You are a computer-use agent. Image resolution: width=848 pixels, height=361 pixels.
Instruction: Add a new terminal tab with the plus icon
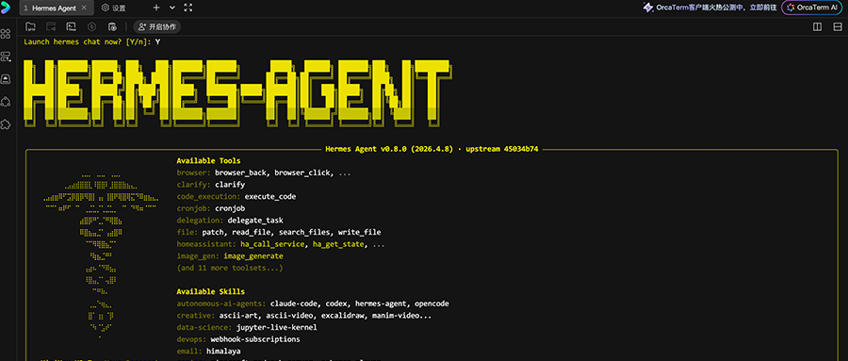click(156, 8)
